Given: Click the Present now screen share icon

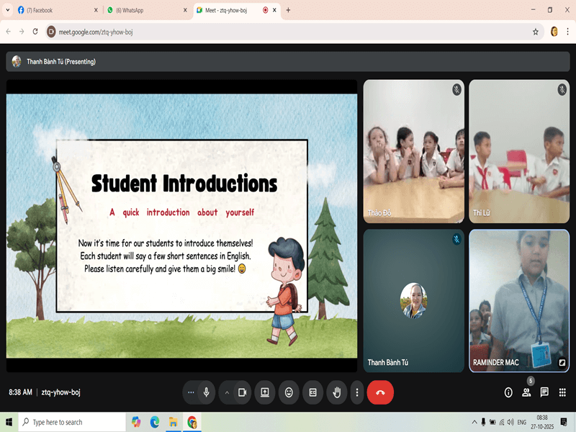Looking at the screenshot, I should tap(265, 392).
